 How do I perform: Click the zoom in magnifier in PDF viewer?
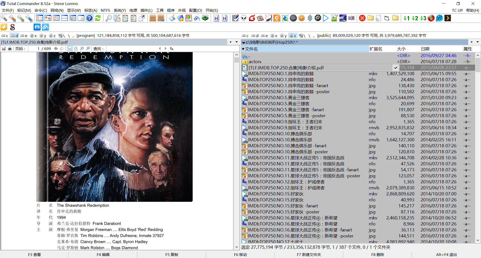[88, 49]
